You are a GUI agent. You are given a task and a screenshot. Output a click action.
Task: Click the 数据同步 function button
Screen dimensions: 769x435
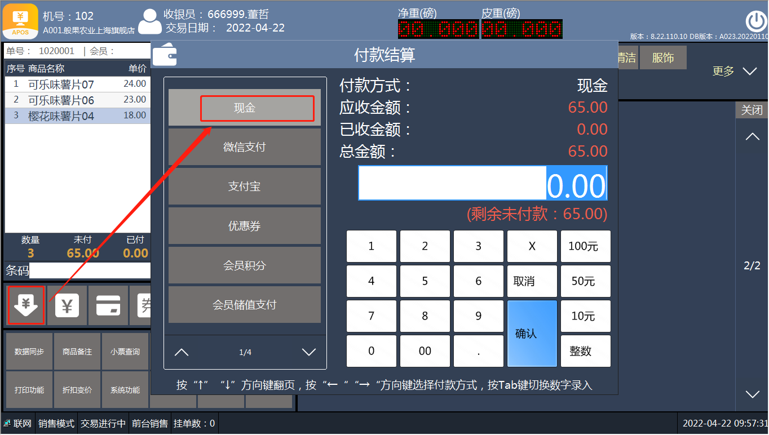point(29,352)
